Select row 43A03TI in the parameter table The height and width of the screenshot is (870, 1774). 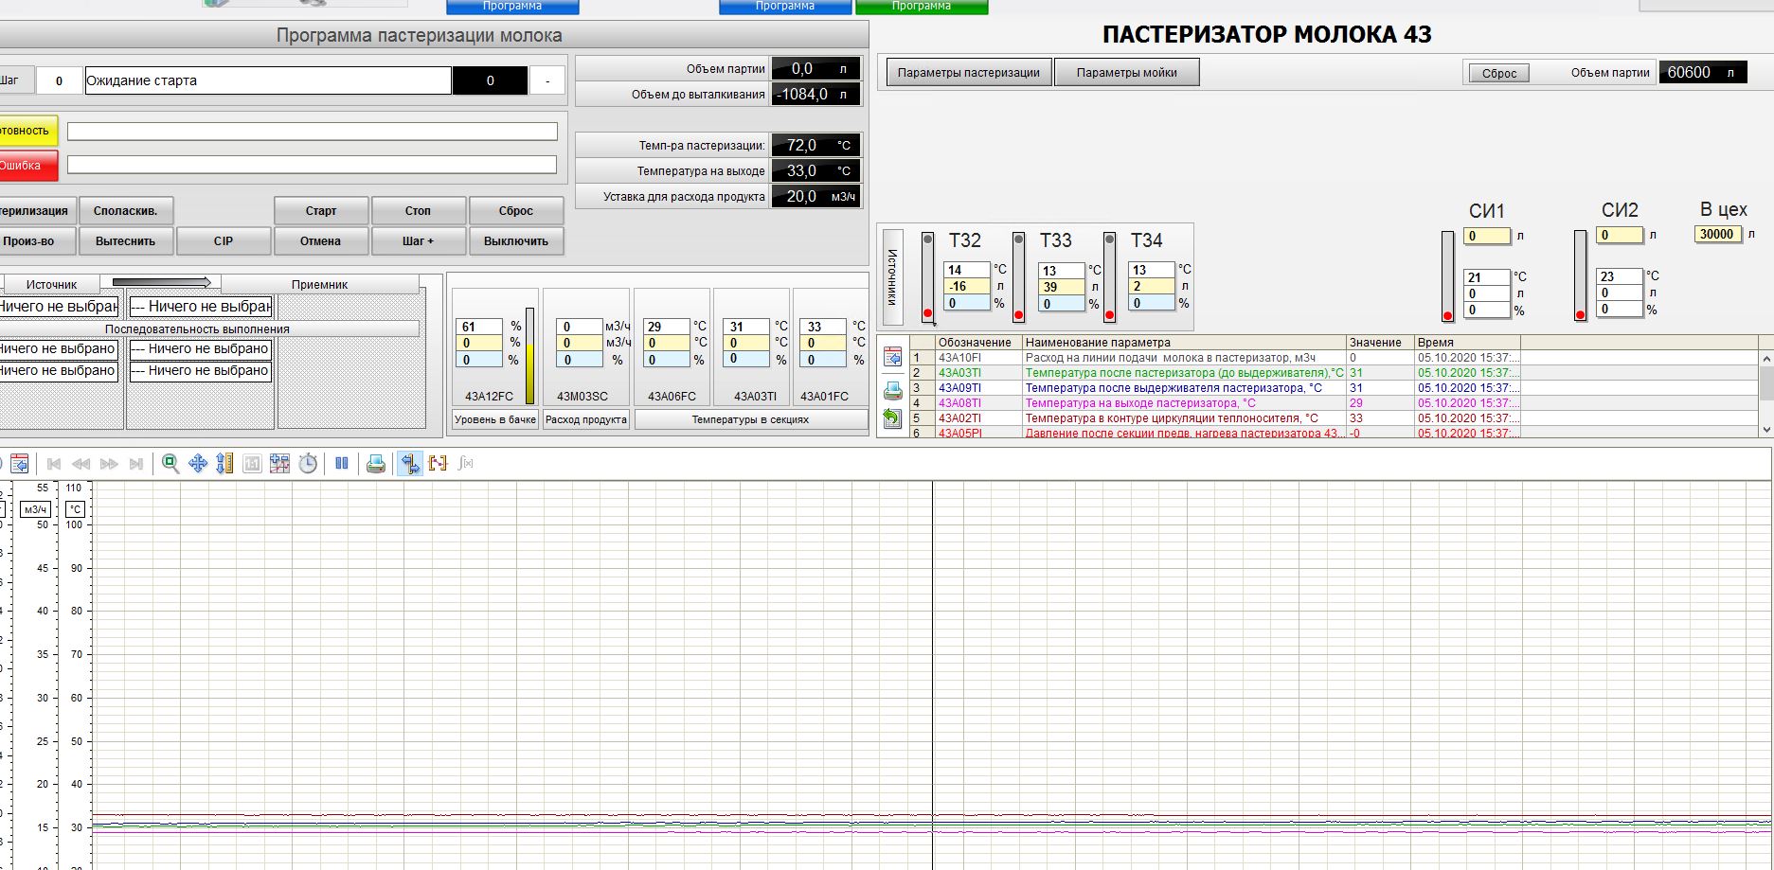[959, 373]
